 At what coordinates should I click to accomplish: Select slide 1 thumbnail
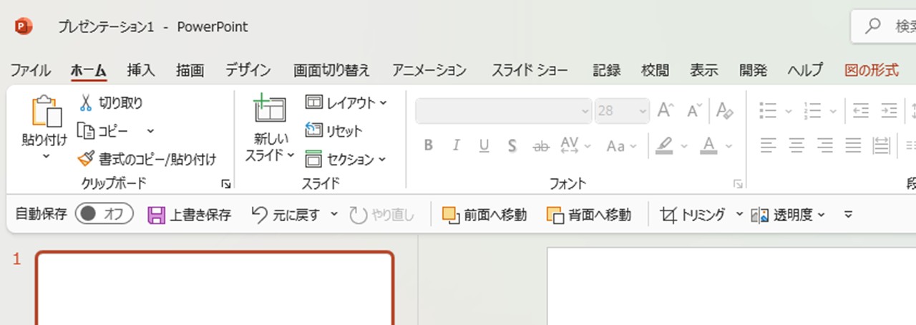pos(215,288)
